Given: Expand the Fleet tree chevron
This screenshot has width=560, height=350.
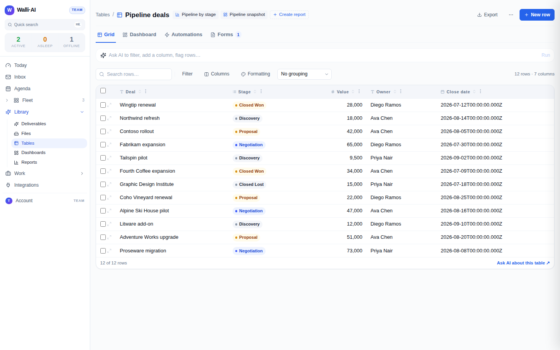Looking at the screenshot, I should pos(7,100).
